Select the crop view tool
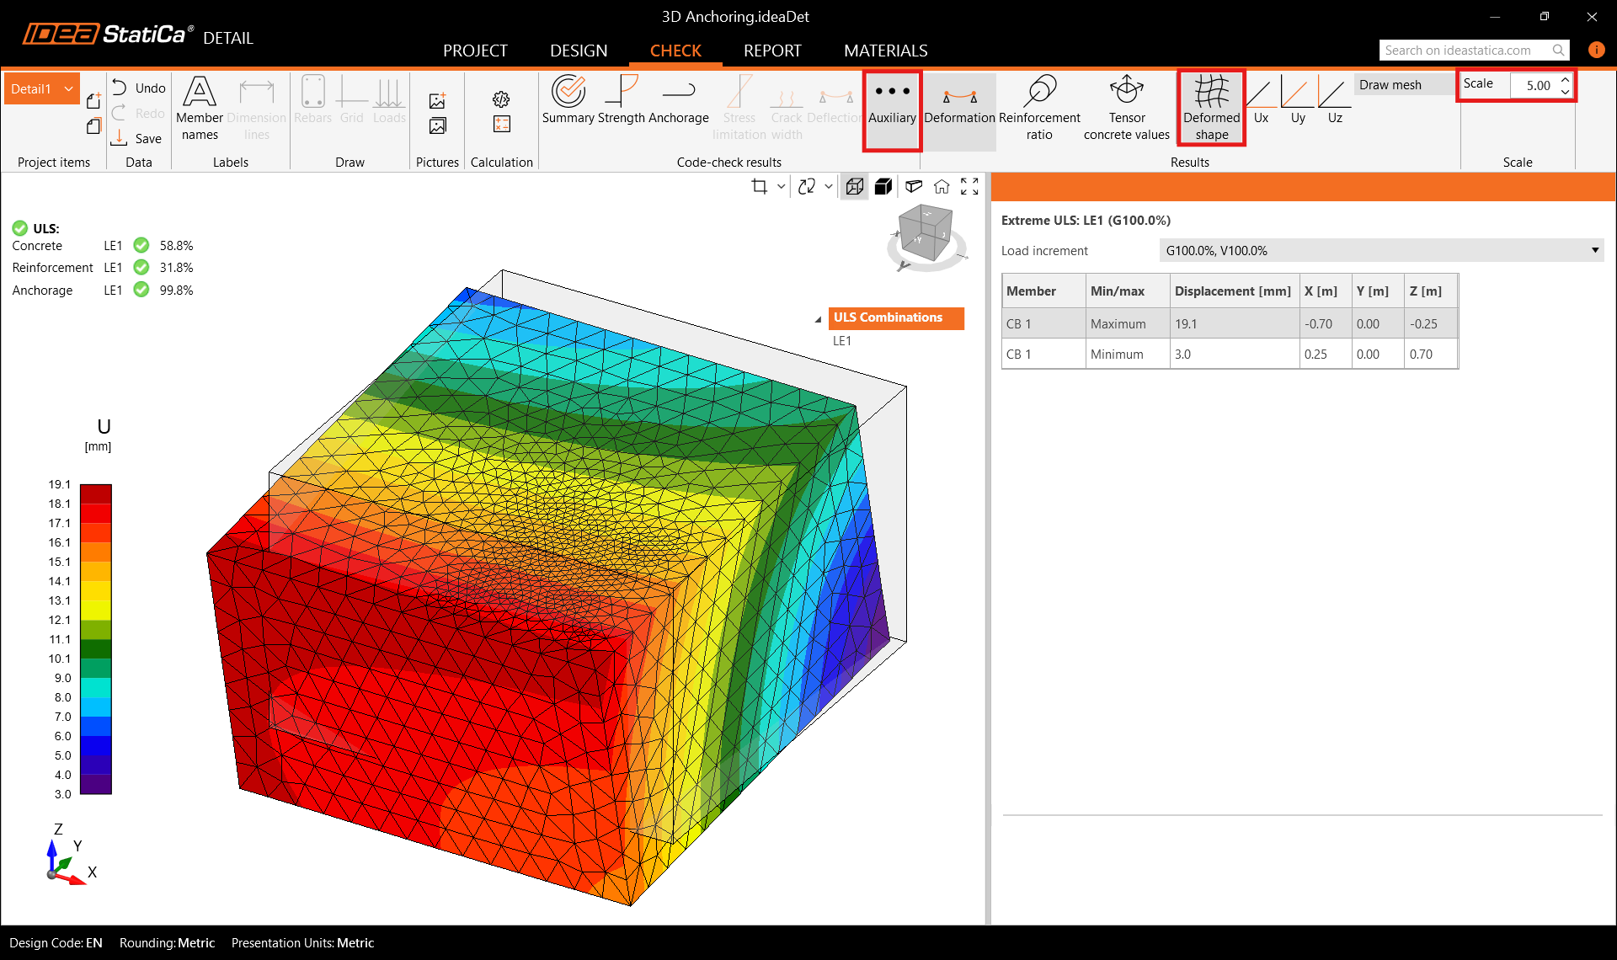This screenshot has height=960, width=1617. [x=760, y=186]
